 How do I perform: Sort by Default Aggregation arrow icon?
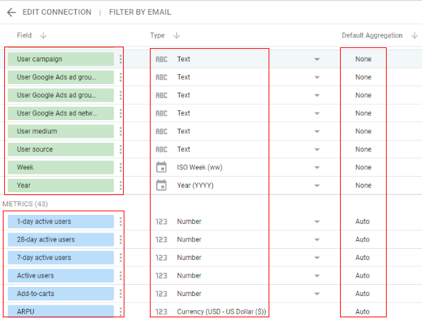click(x=415, y=35)
